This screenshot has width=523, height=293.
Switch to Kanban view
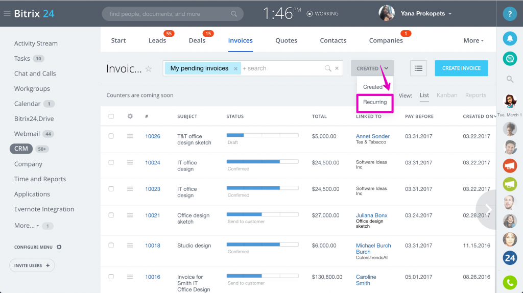pyautogui.click(x=447, y=95)
